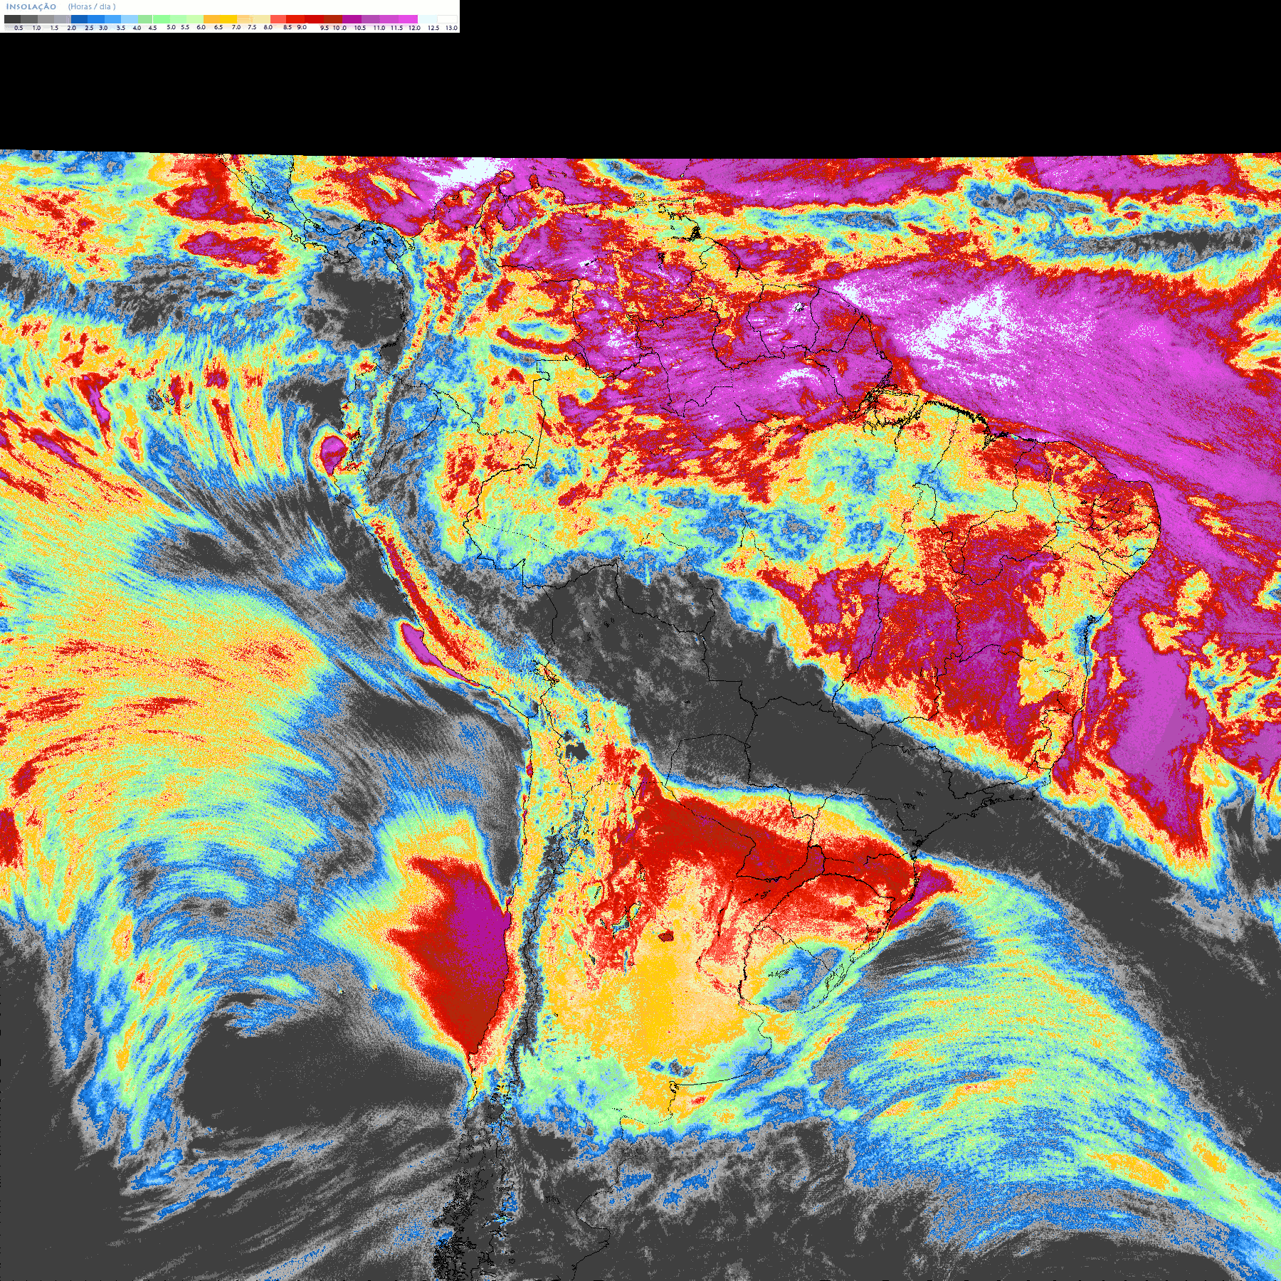Select the darkest gray legend swatch
Viewport: 1281px width, 1281px height.
click(12, 19)
